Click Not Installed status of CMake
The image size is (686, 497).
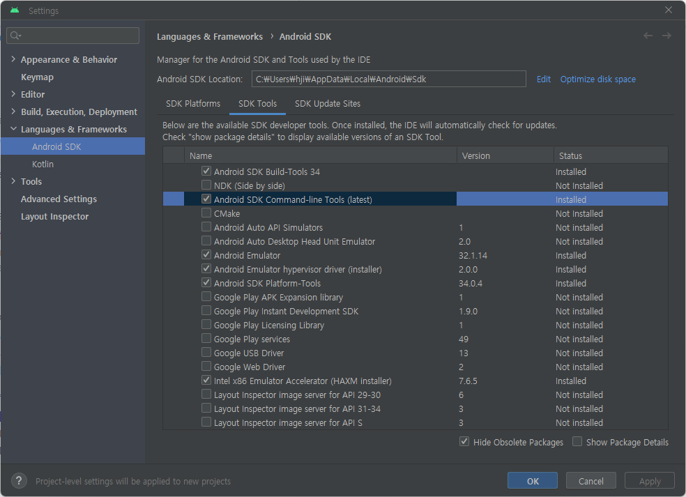579,213
